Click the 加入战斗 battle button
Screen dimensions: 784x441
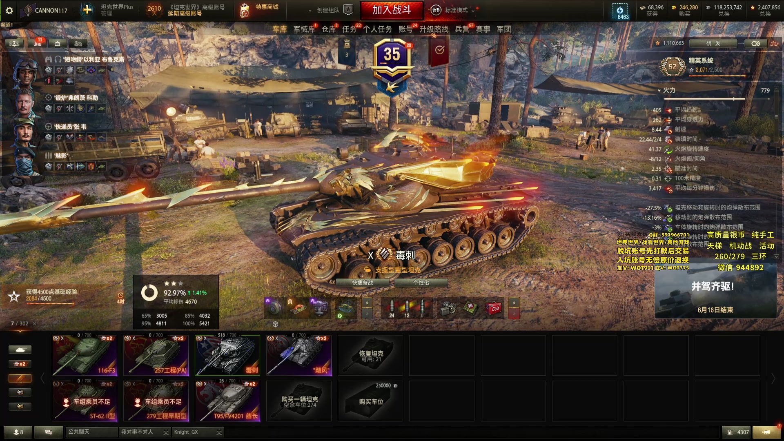coord(392,10)
